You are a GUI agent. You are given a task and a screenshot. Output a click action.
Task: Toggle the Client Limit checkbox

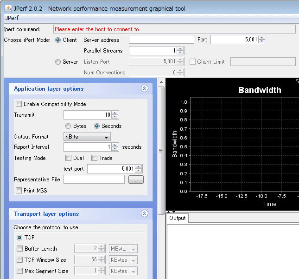click(192, 62)
